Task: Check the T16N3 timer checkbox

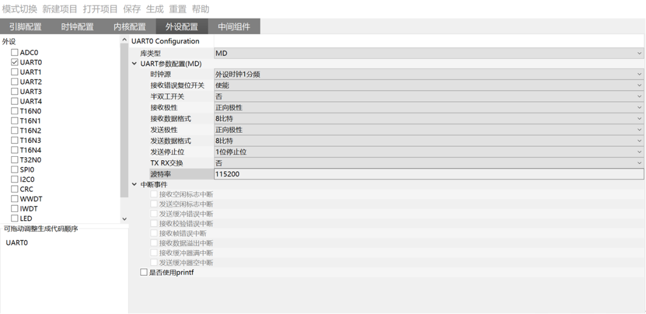Action: click(x=14, y=140)
